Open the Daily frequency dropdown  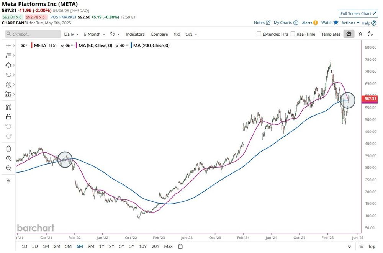tap(71, 34)
